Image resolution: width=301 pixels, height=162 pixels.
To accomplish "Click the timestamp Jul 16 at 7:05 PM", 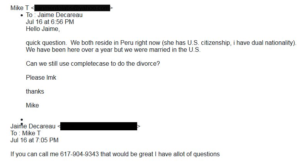I will tap(34, 140).
